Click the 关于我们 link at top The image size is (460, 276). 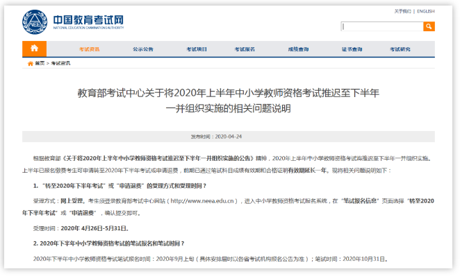[x=402, y=11]
